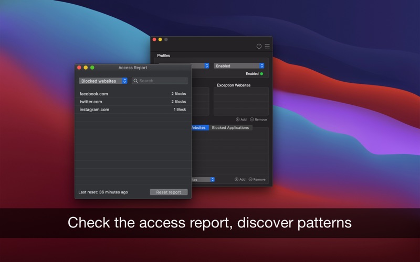
Task: Open the Blocked websites dropdown
Action: pos(103,81)
